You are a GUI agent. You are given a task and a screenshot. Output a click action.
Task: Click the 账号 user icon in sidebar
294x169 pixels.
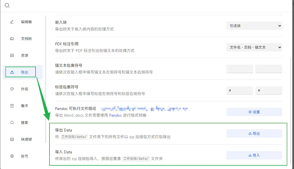pos(12,156)
